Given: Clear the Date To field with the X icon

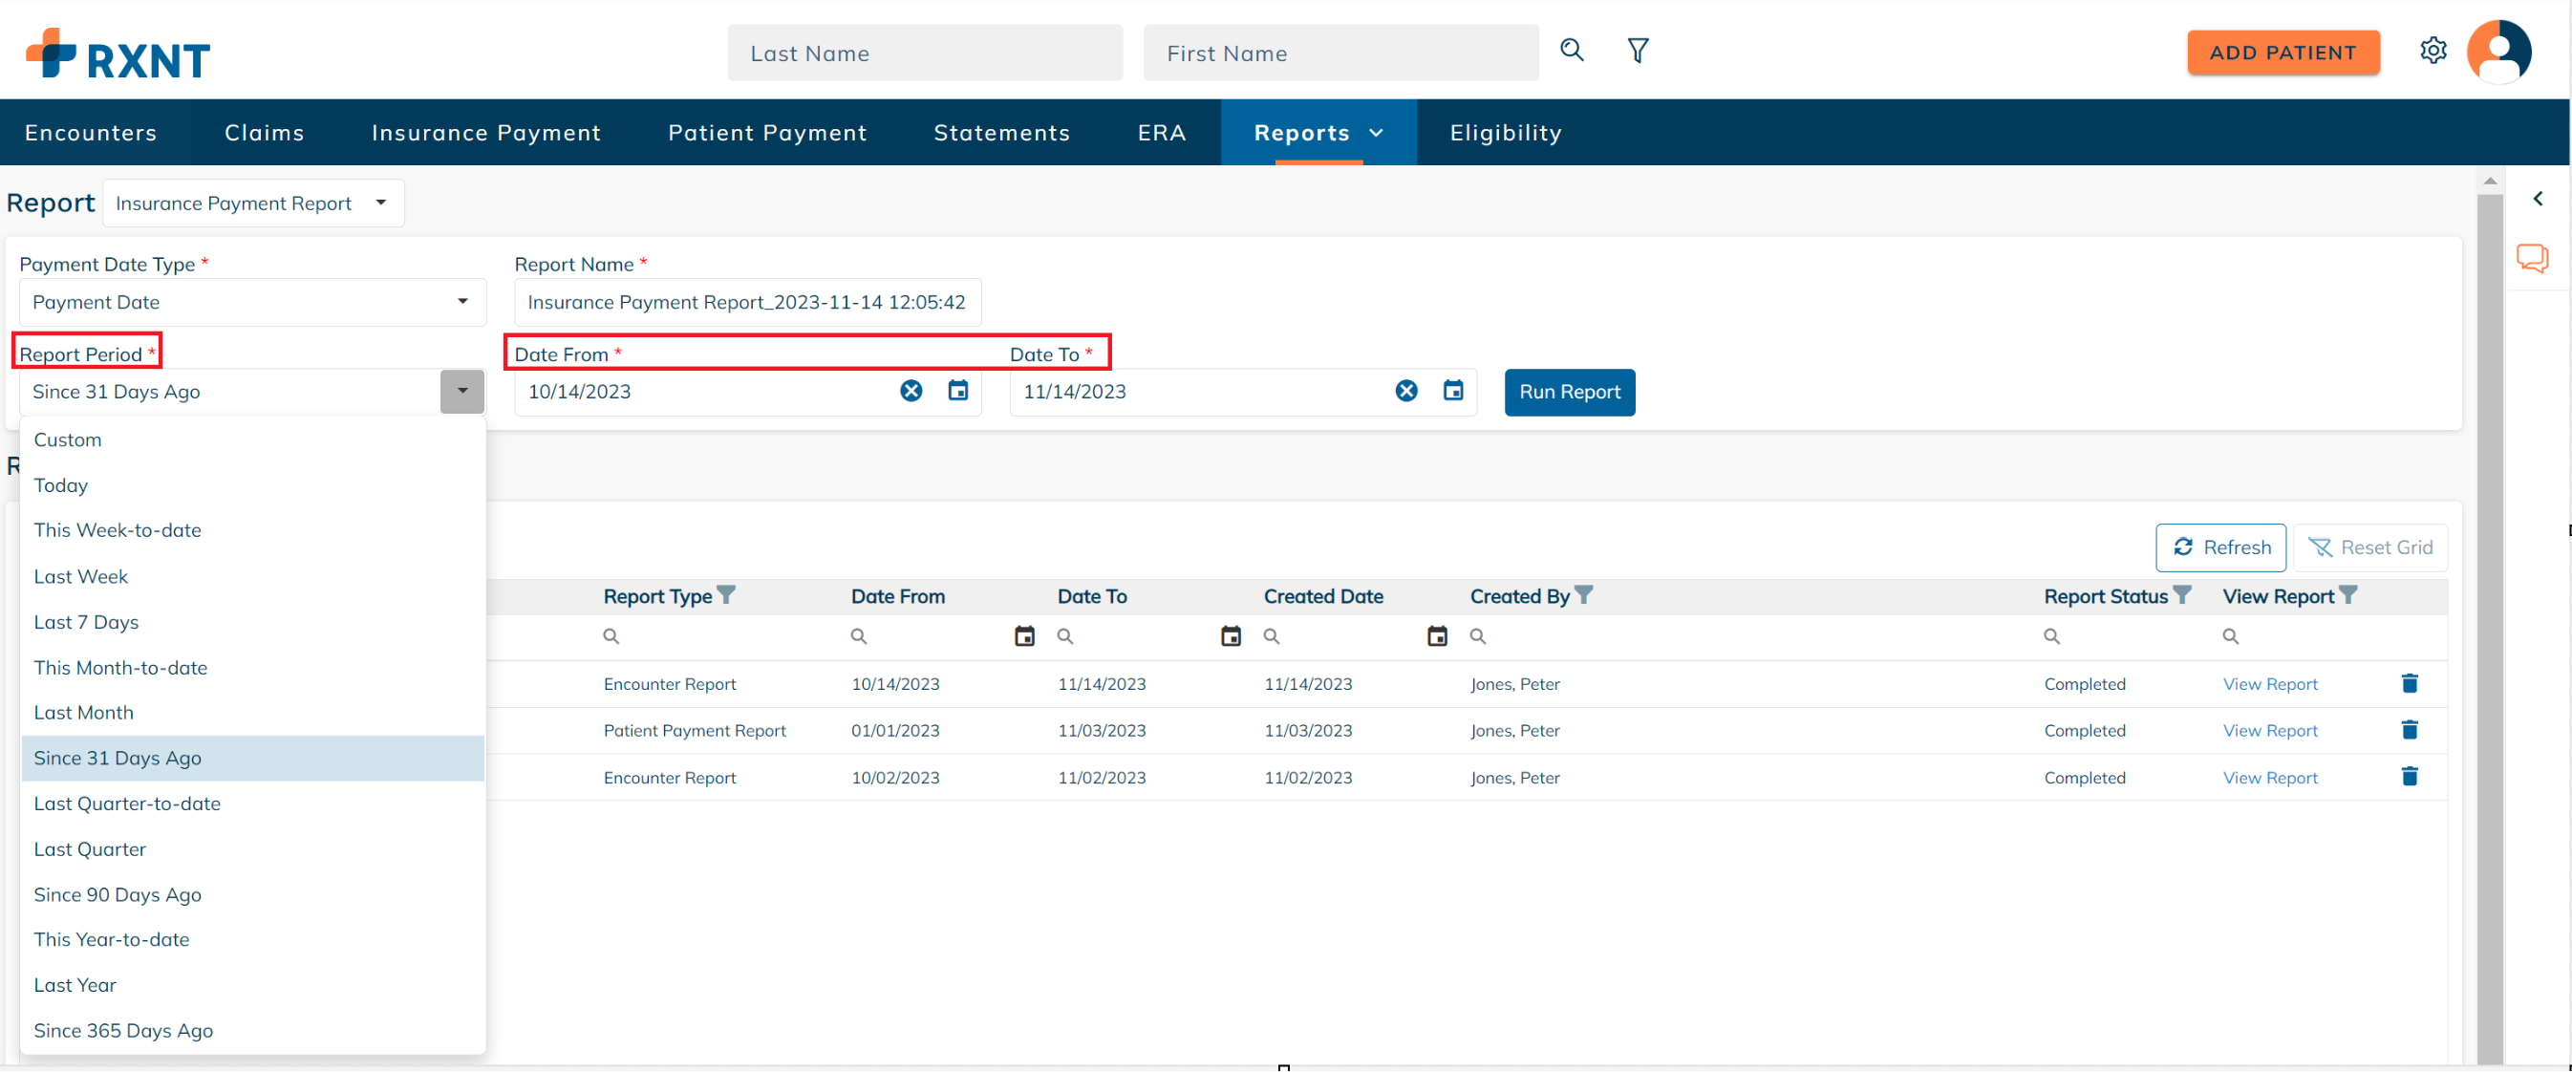Looking at the screenshot, I should pyautogui.click(x=1405, y=392).
